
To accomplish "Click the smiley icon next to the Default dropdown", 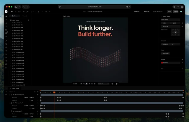I will 112,84.
